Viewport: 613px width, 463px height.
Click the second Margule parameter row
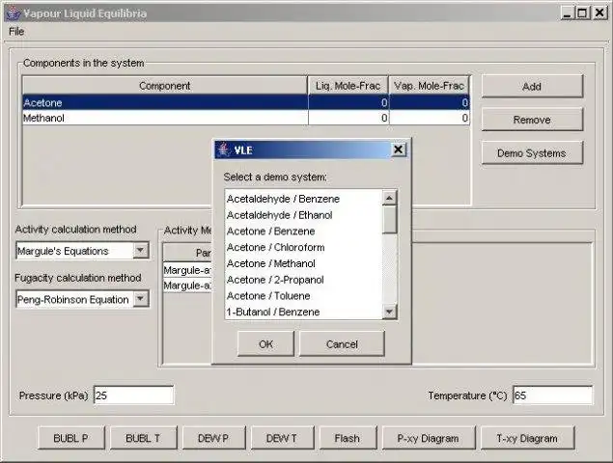tap(187, 286)
